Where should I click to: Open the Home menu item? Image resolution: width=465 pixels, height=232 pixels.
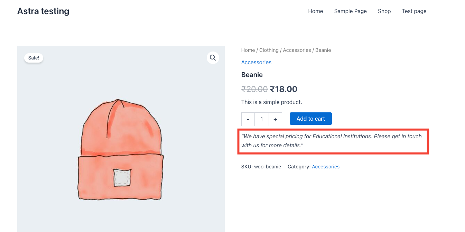[315, 11]
